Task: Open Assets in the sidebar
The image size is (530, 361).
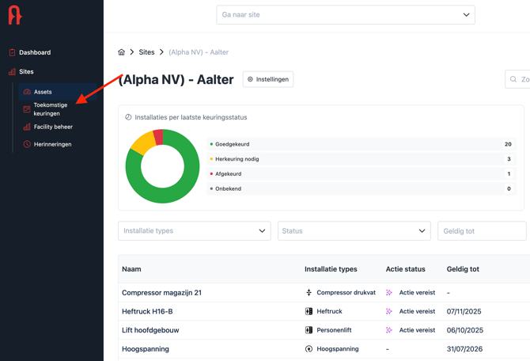Action: tap(43, 92)
